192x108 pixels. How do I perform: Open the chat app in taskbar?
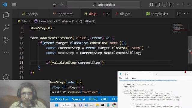tap(81, 105)
